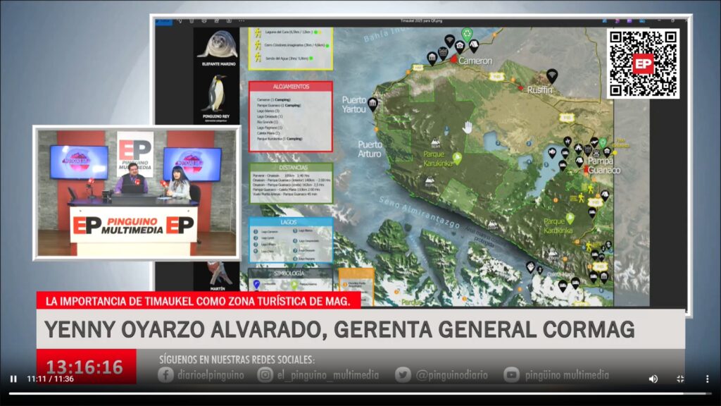This screenshot has width=721, height=406.
Task: Mute the video with the speaker icon
Action: tap(653, 379)
